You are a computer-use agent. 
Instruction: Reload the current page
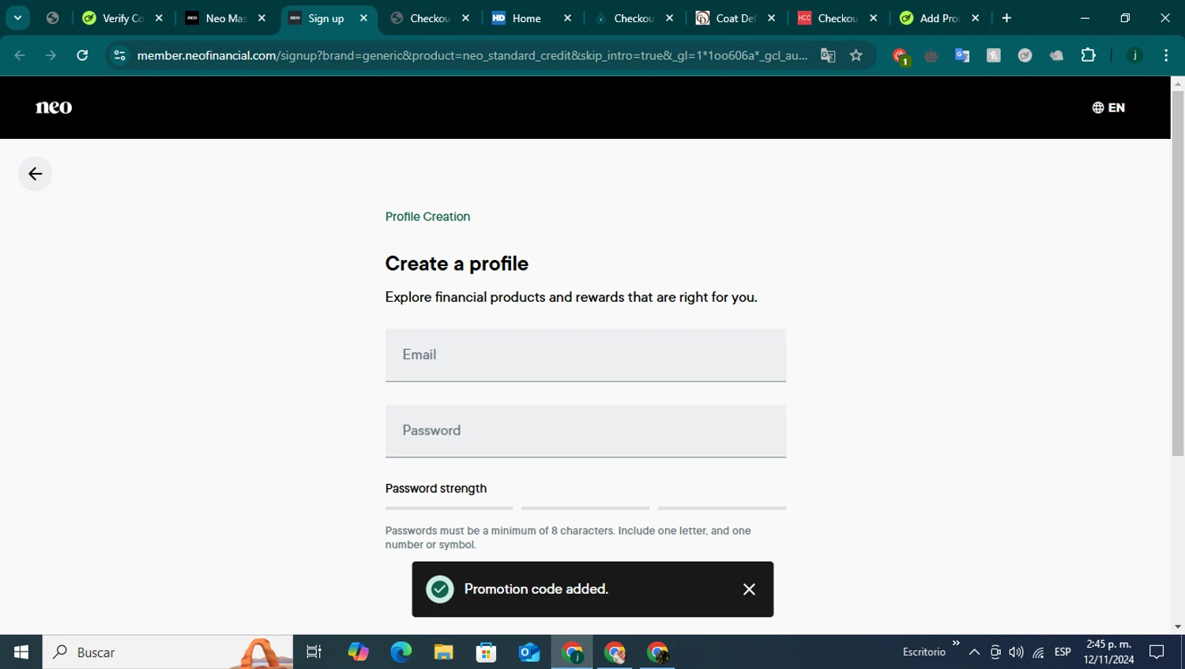(x=82, y=55)
